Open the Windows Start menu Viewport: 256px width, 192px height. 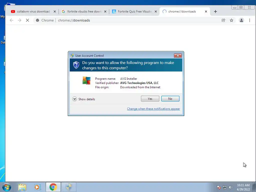7,187
